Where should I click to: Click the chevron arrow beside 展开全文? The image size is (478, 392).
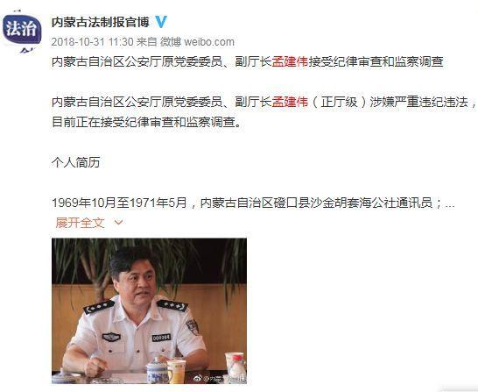(118, 223)
